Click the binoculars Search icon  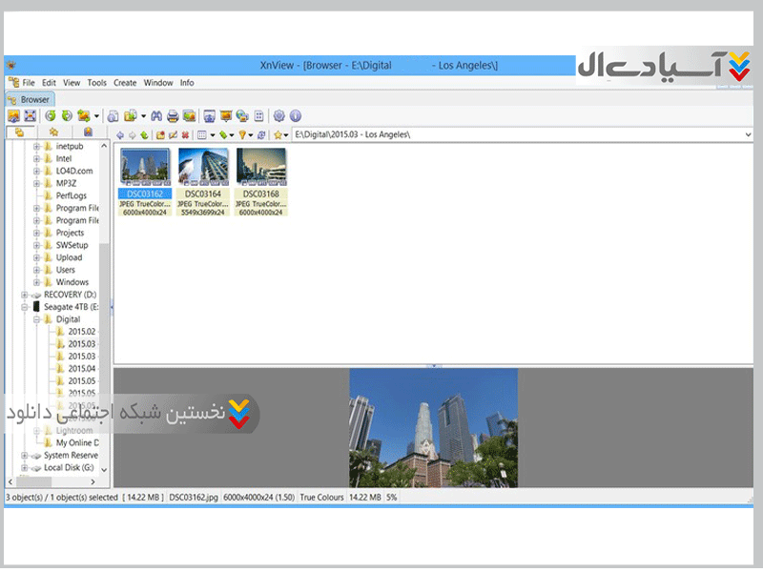(157, 115)
